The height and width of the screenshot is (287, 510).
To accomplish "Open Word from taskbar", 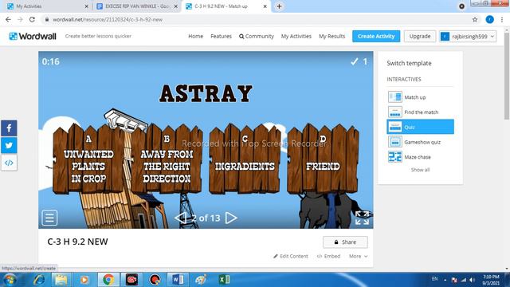I will click(178, 280).
